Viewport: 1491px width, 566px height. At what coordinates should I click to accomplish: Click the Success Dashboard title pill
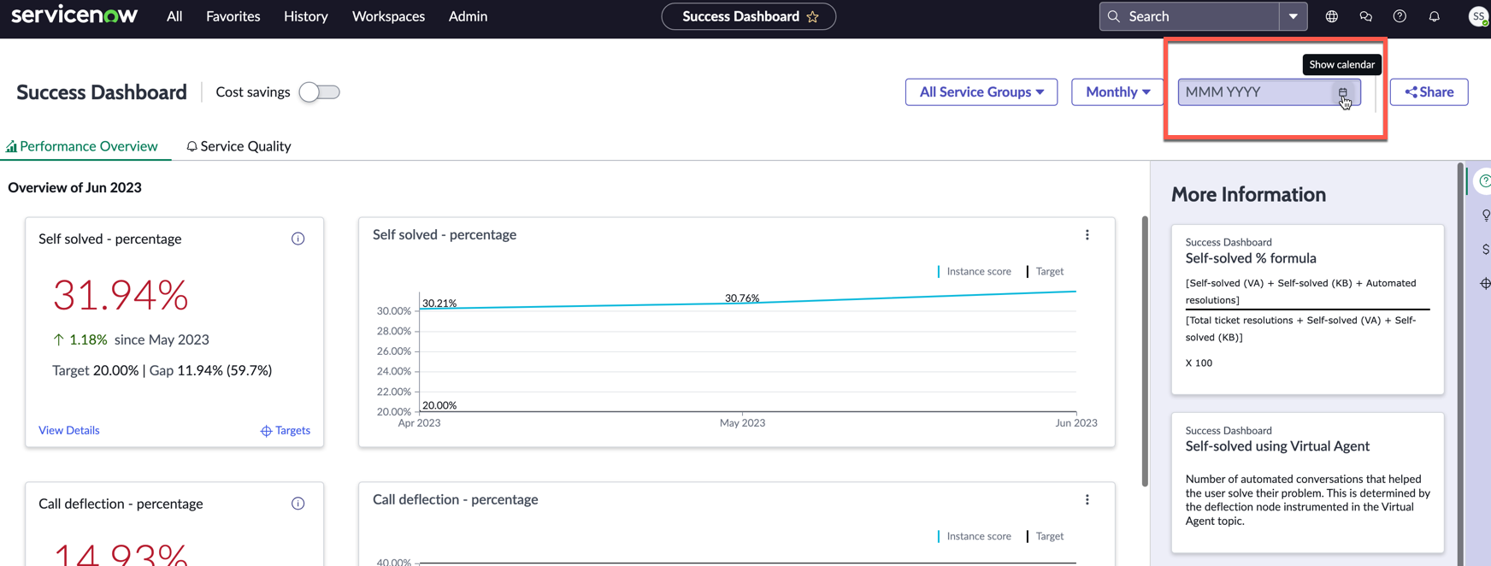(748, 16)
